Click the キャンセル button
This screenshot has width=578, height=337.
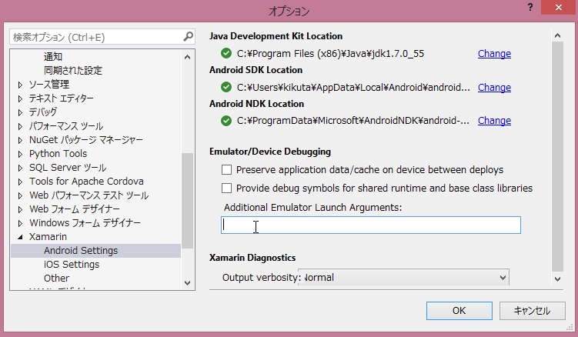pyautogui.click(x=533, y=311)
